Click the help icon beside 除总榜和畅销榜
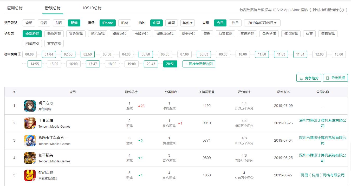The image size is (351, 186). [x=342, y=10]
